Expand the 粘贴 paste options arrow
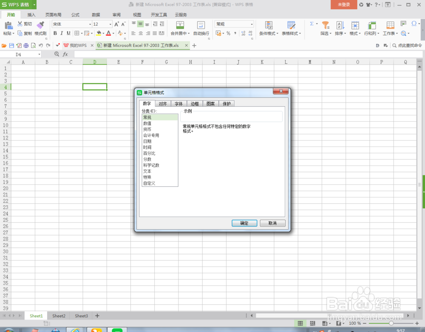 tap(13, 33)
